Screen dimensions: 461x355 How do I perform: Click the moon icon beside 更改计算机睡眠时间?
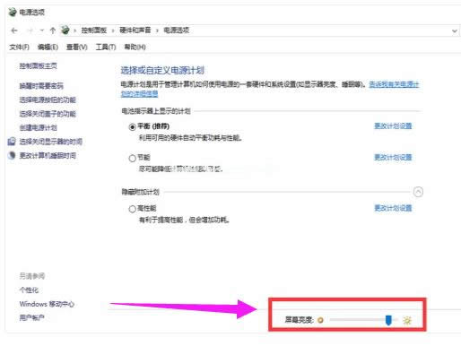click(x=12, y=155)
